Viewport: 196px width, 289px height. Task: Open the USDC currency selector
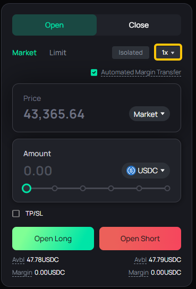click(146, 171)
